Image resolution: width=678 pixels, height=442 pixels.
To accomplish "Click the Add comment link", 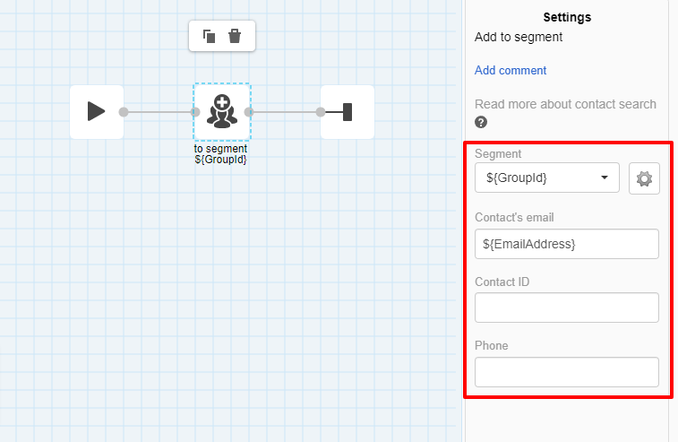I will coord(511,70).
